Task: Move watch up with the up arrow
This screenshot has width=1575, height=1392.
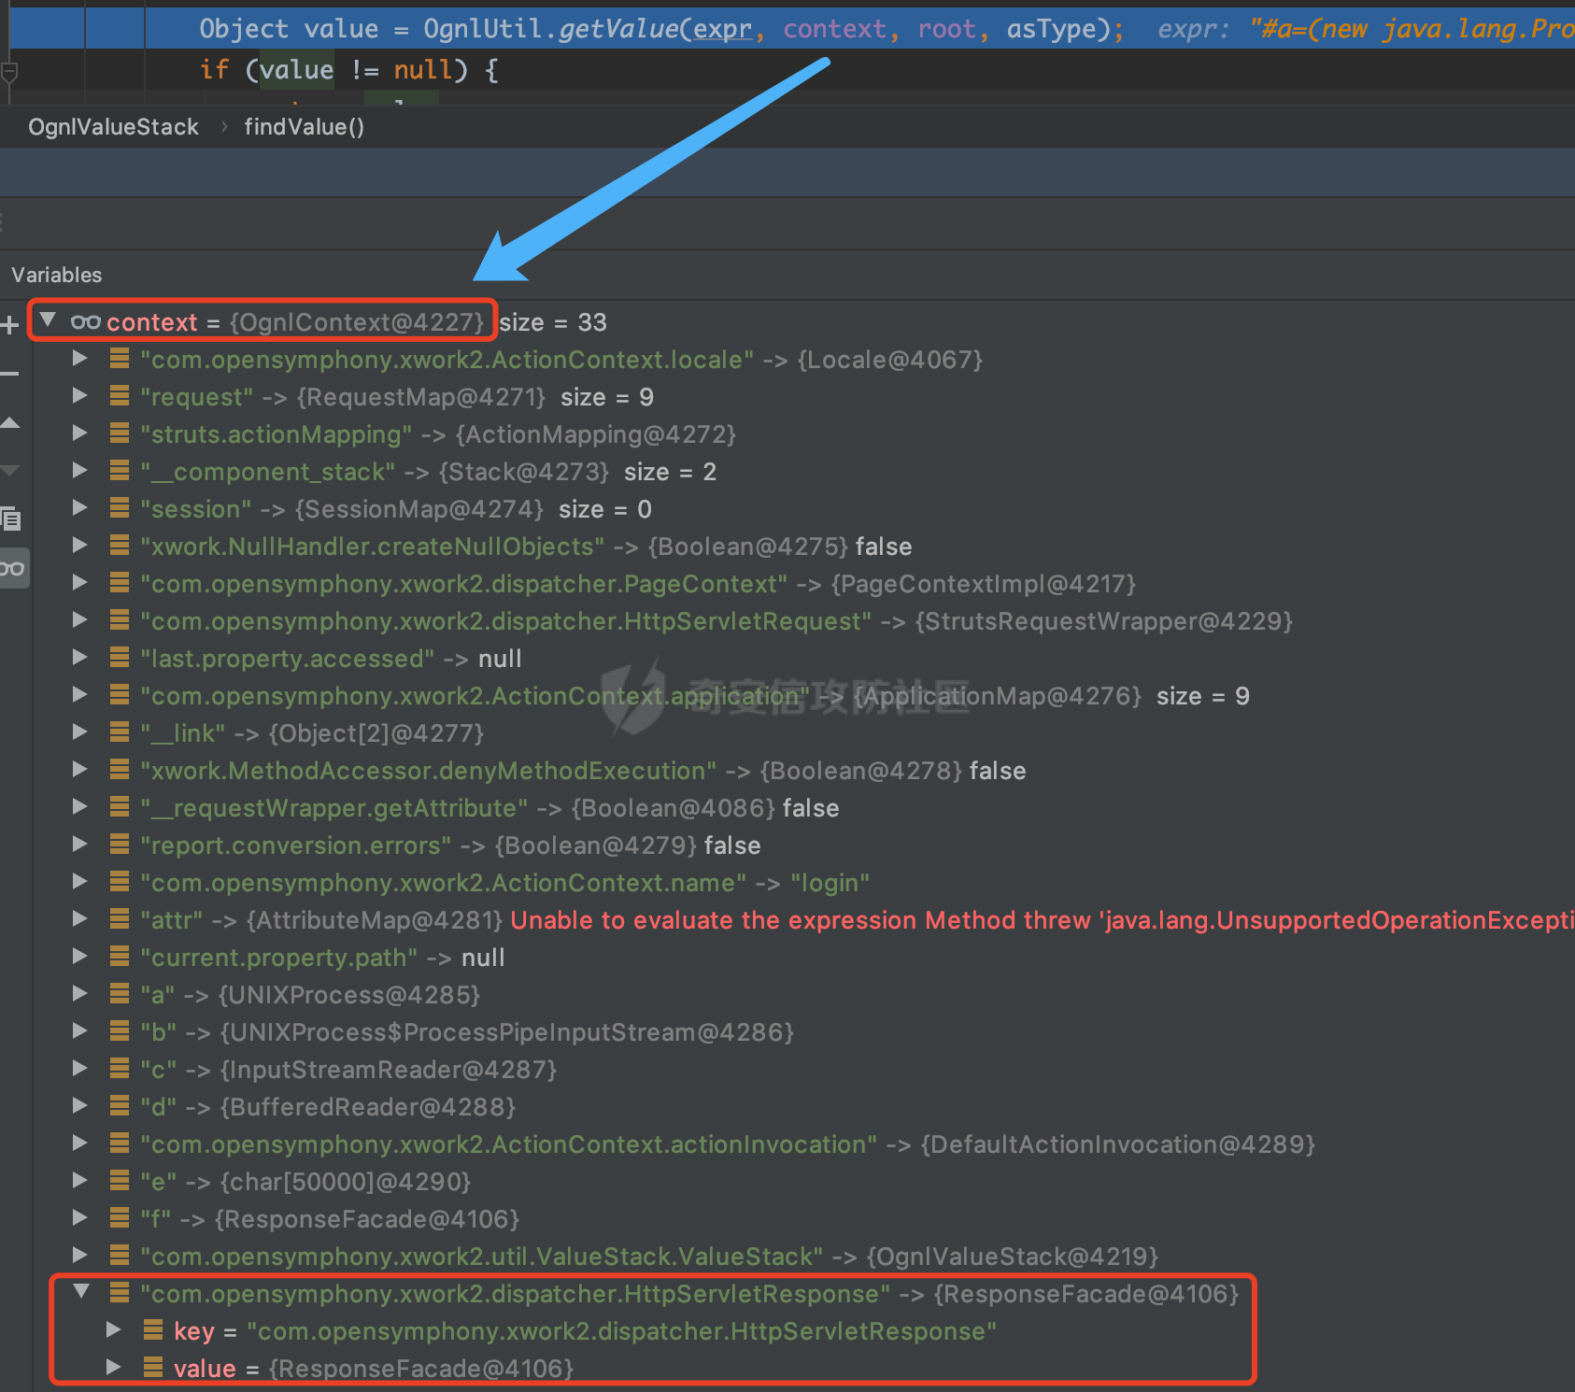Action: (10, 423)
